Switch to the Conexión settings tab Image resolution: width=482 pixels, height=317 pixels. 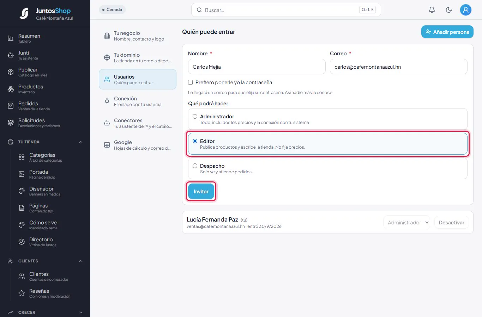tap(138, 101)
